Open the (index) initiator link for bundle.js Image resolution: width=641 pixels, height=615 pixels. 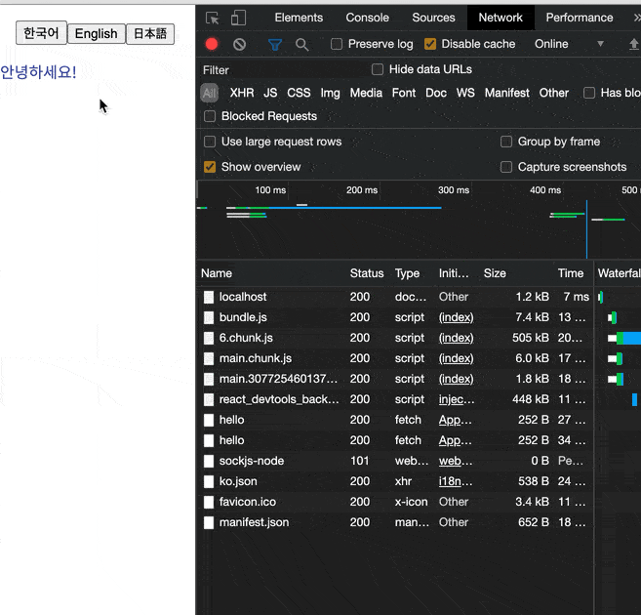point(456,317)
